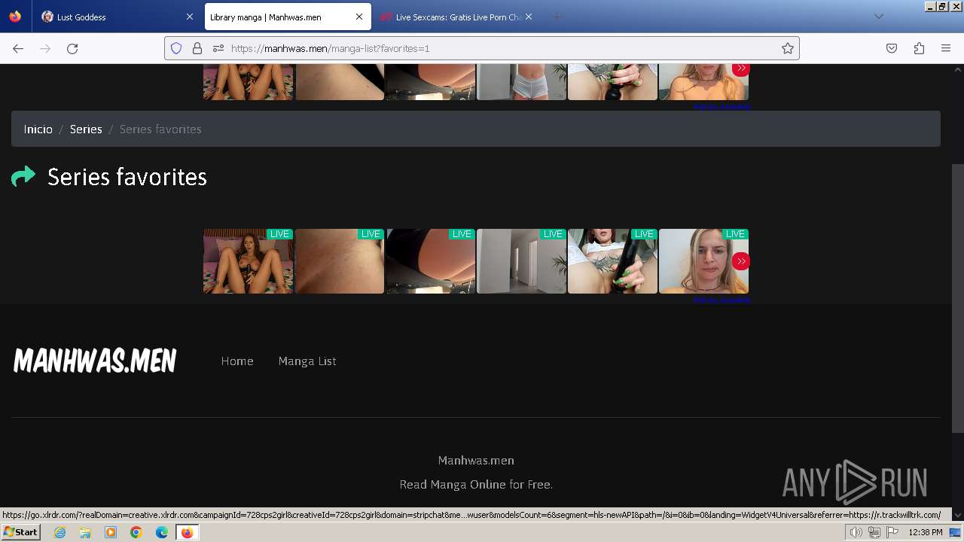Open the Firefox View pinned icon

(x=15, y=17)
